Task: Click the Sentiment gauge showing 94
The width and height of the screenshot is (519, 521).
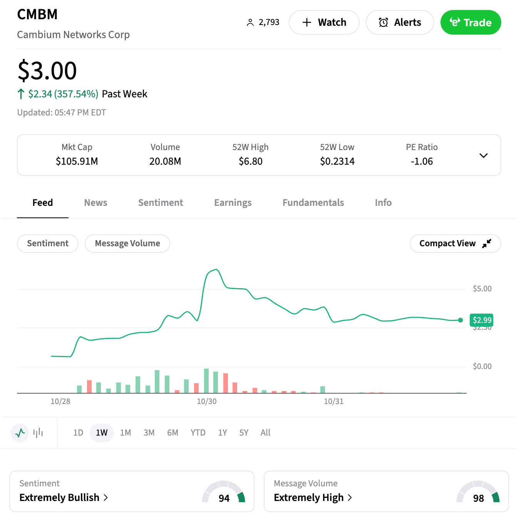Action: (224, 493)
